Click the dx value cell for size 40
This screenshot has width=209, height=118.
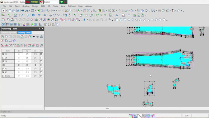19,69
